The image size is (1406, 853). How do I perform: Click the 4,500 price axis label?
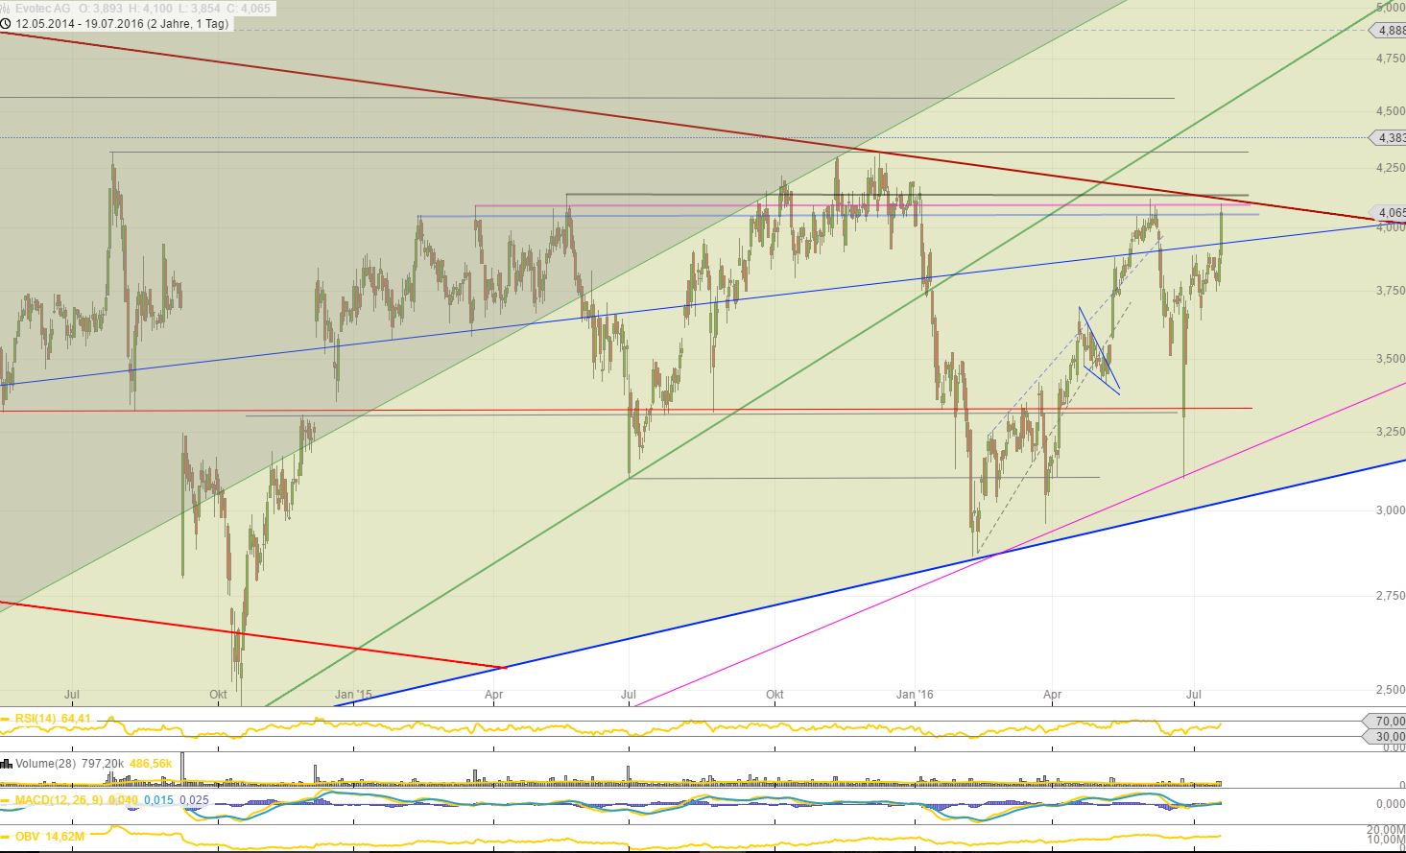pyautogui.click(x=1391, y=111)
